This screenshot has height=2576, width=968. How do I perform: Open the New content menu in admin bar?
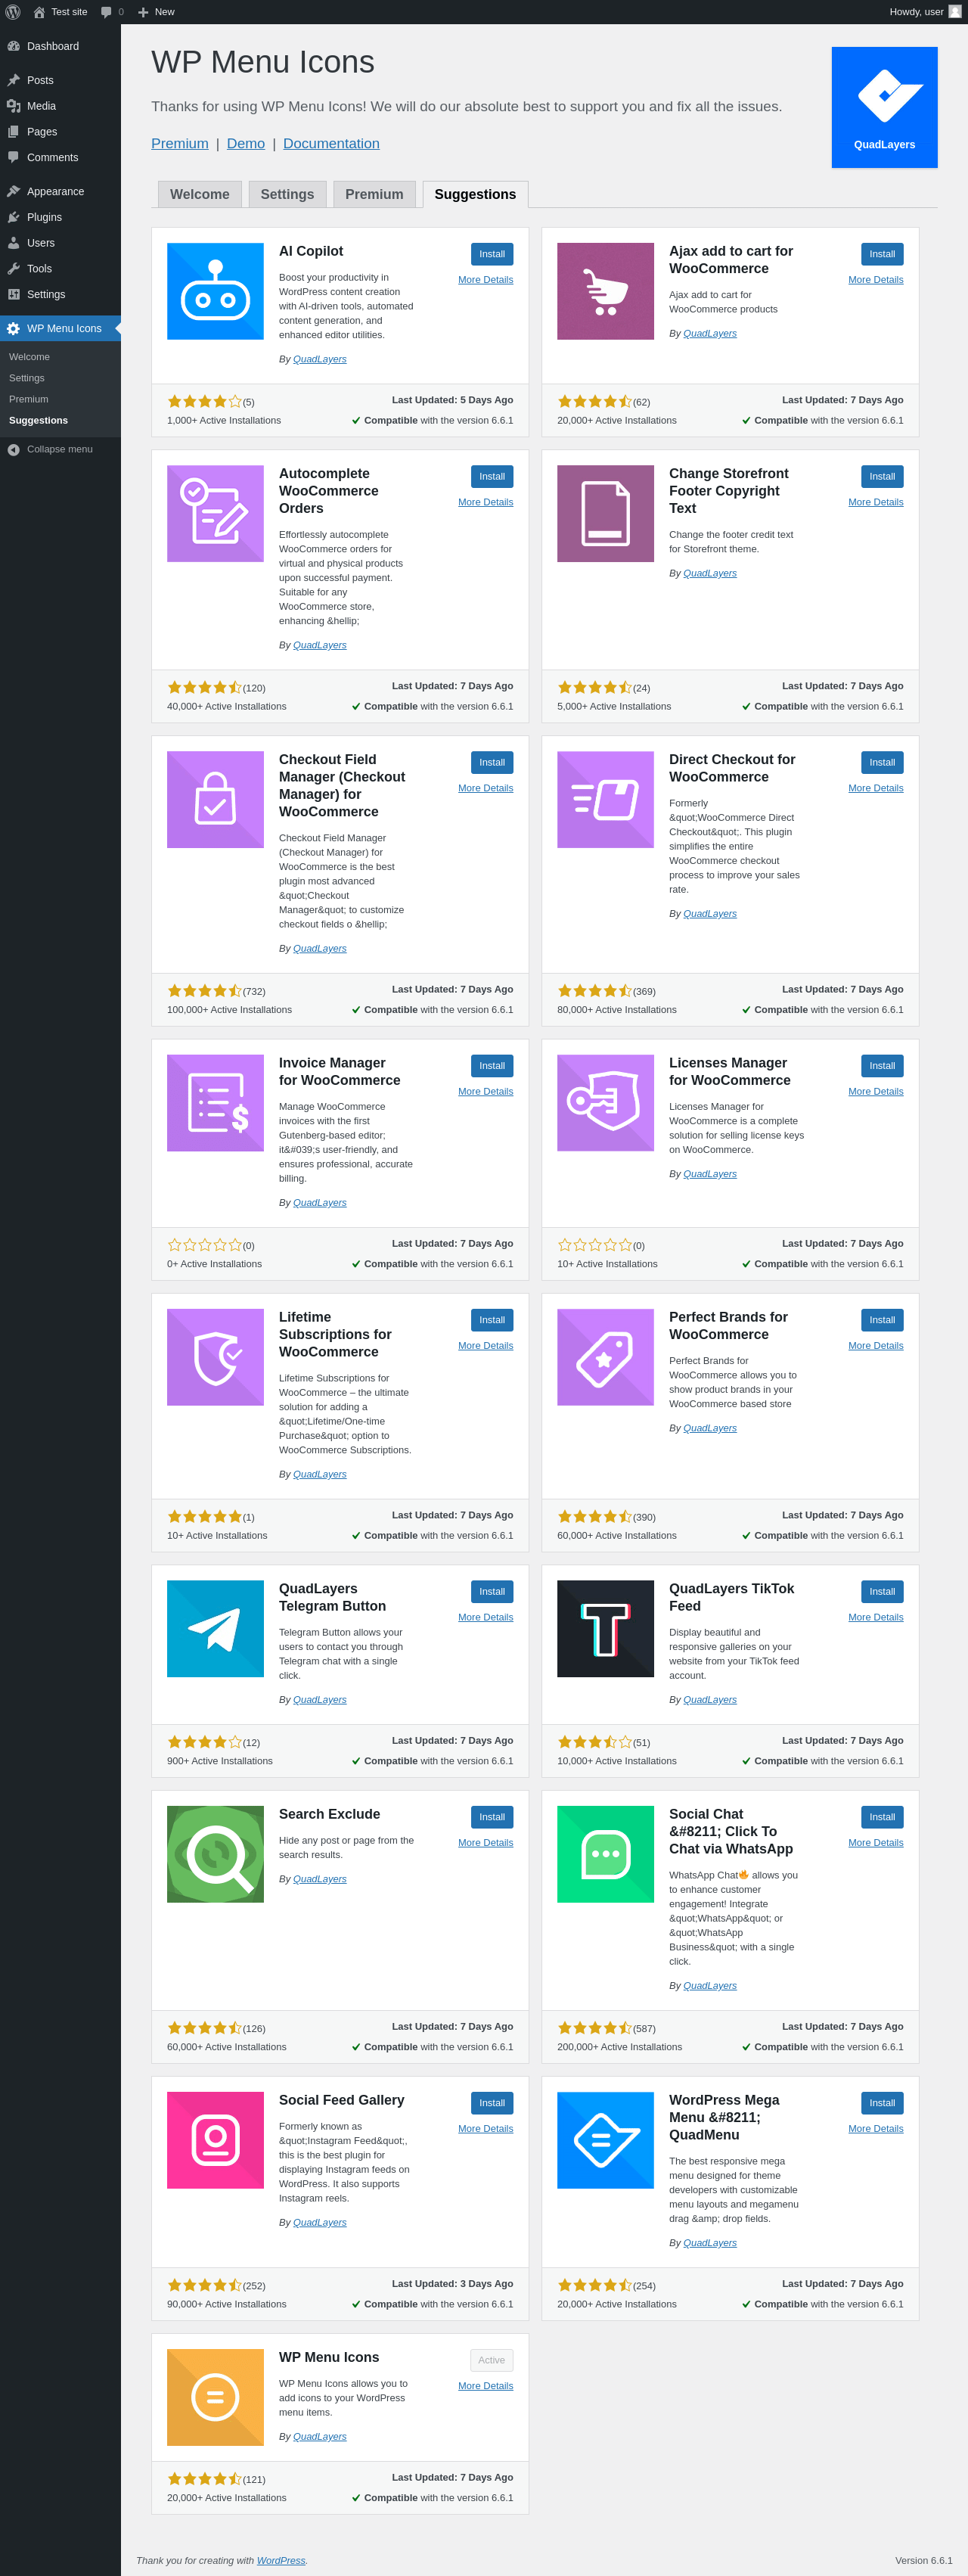pos(156,12)
